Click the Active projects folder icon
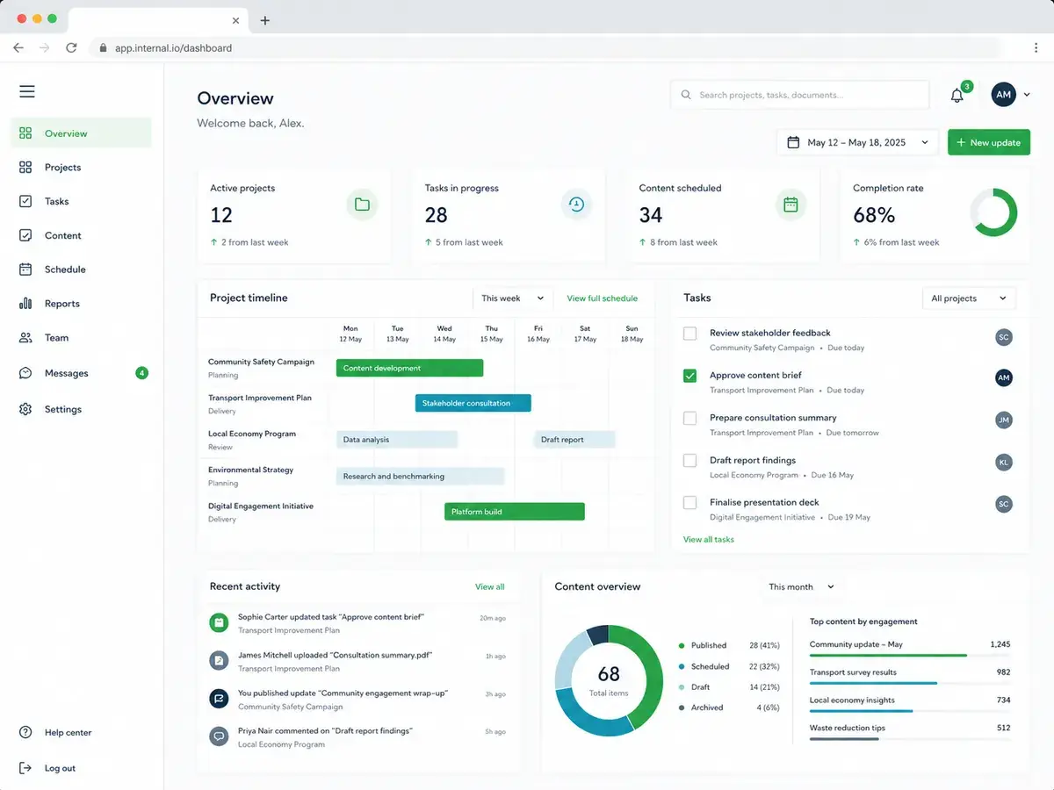The image size is (1054, 790). pos(362,205)
